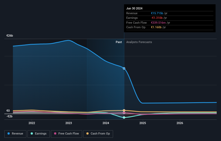Click the Revenue row label in tooltip
The width and height of the screenshot is (221, 141).
[132, 13]
